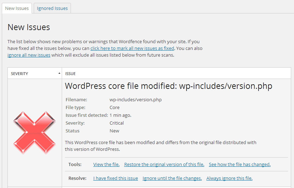
Task: Open the Ignored Issues tab
Action: coord(52,8)
